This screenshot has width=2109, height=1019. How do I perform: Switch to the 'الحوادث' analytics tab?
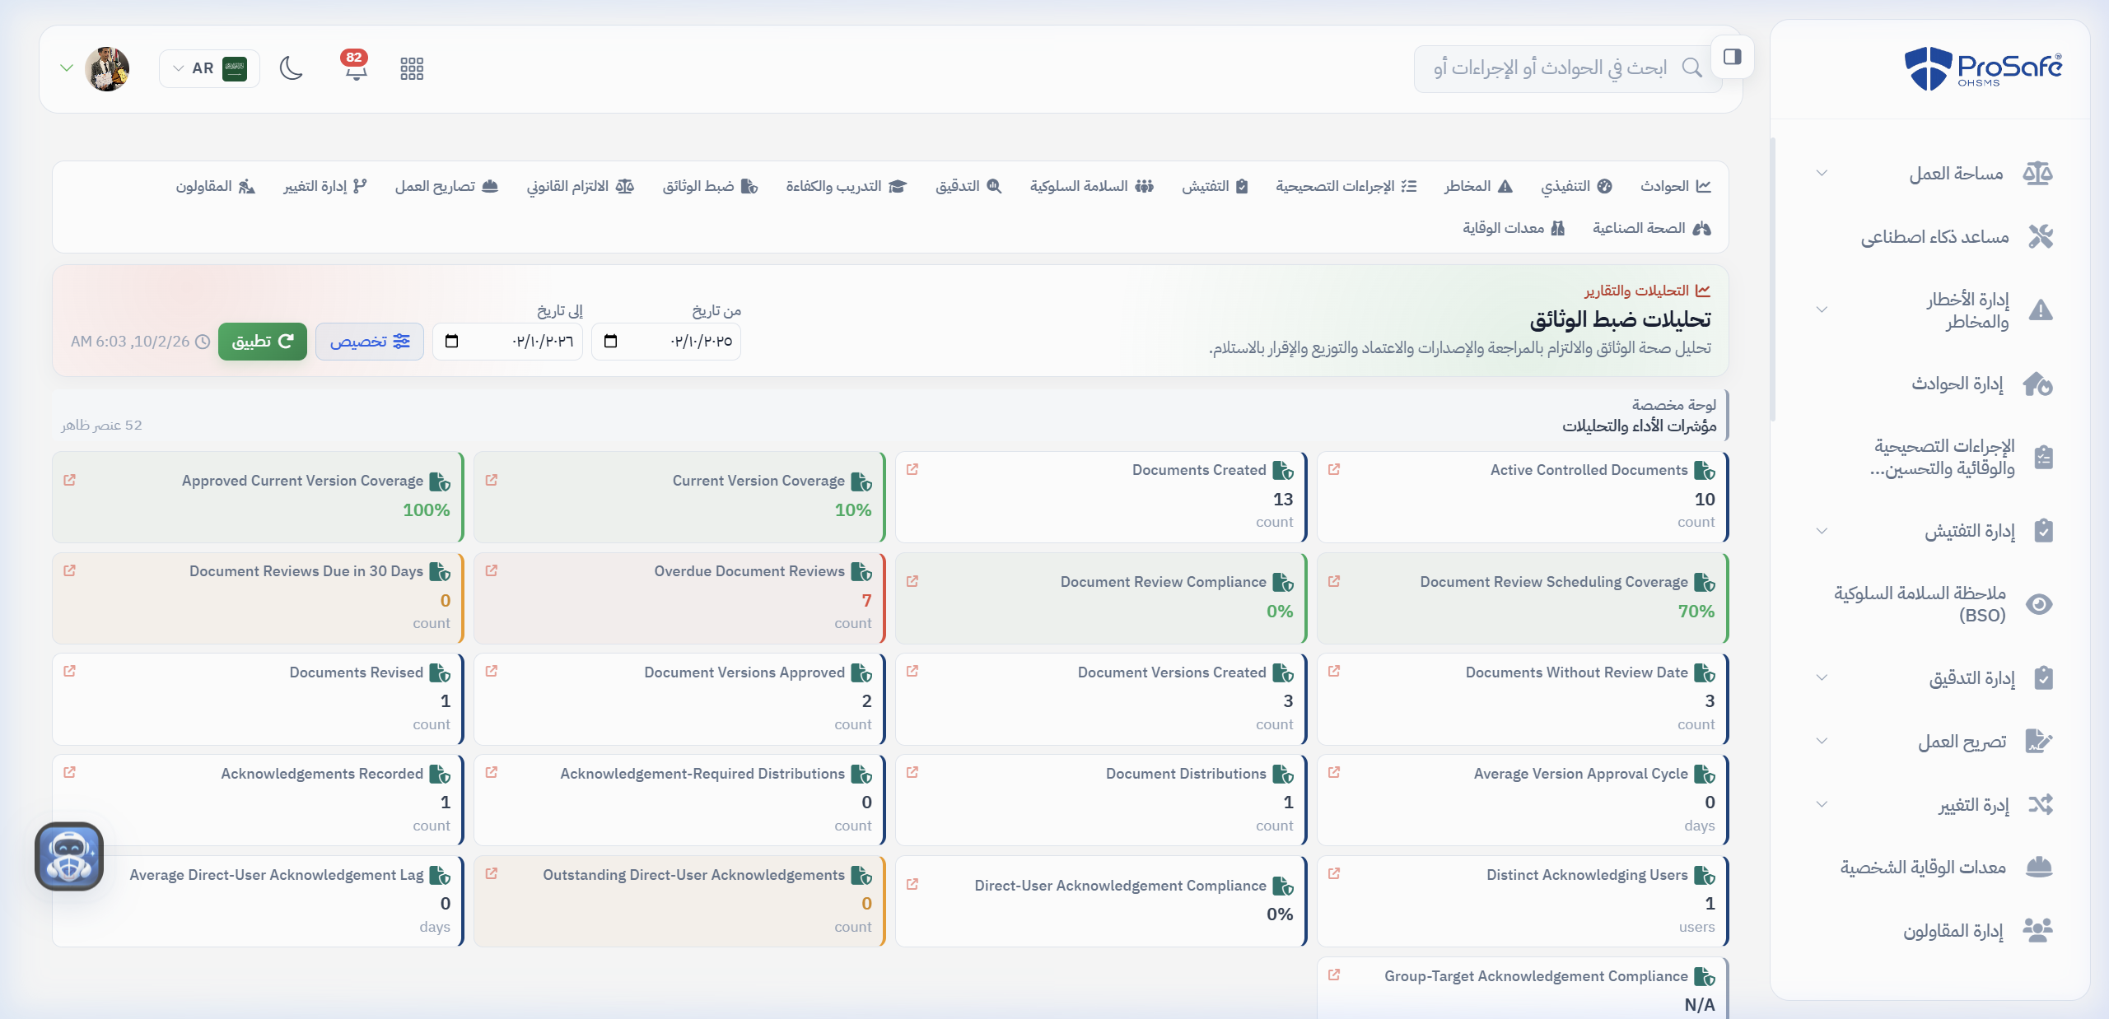click(1675, 186)
